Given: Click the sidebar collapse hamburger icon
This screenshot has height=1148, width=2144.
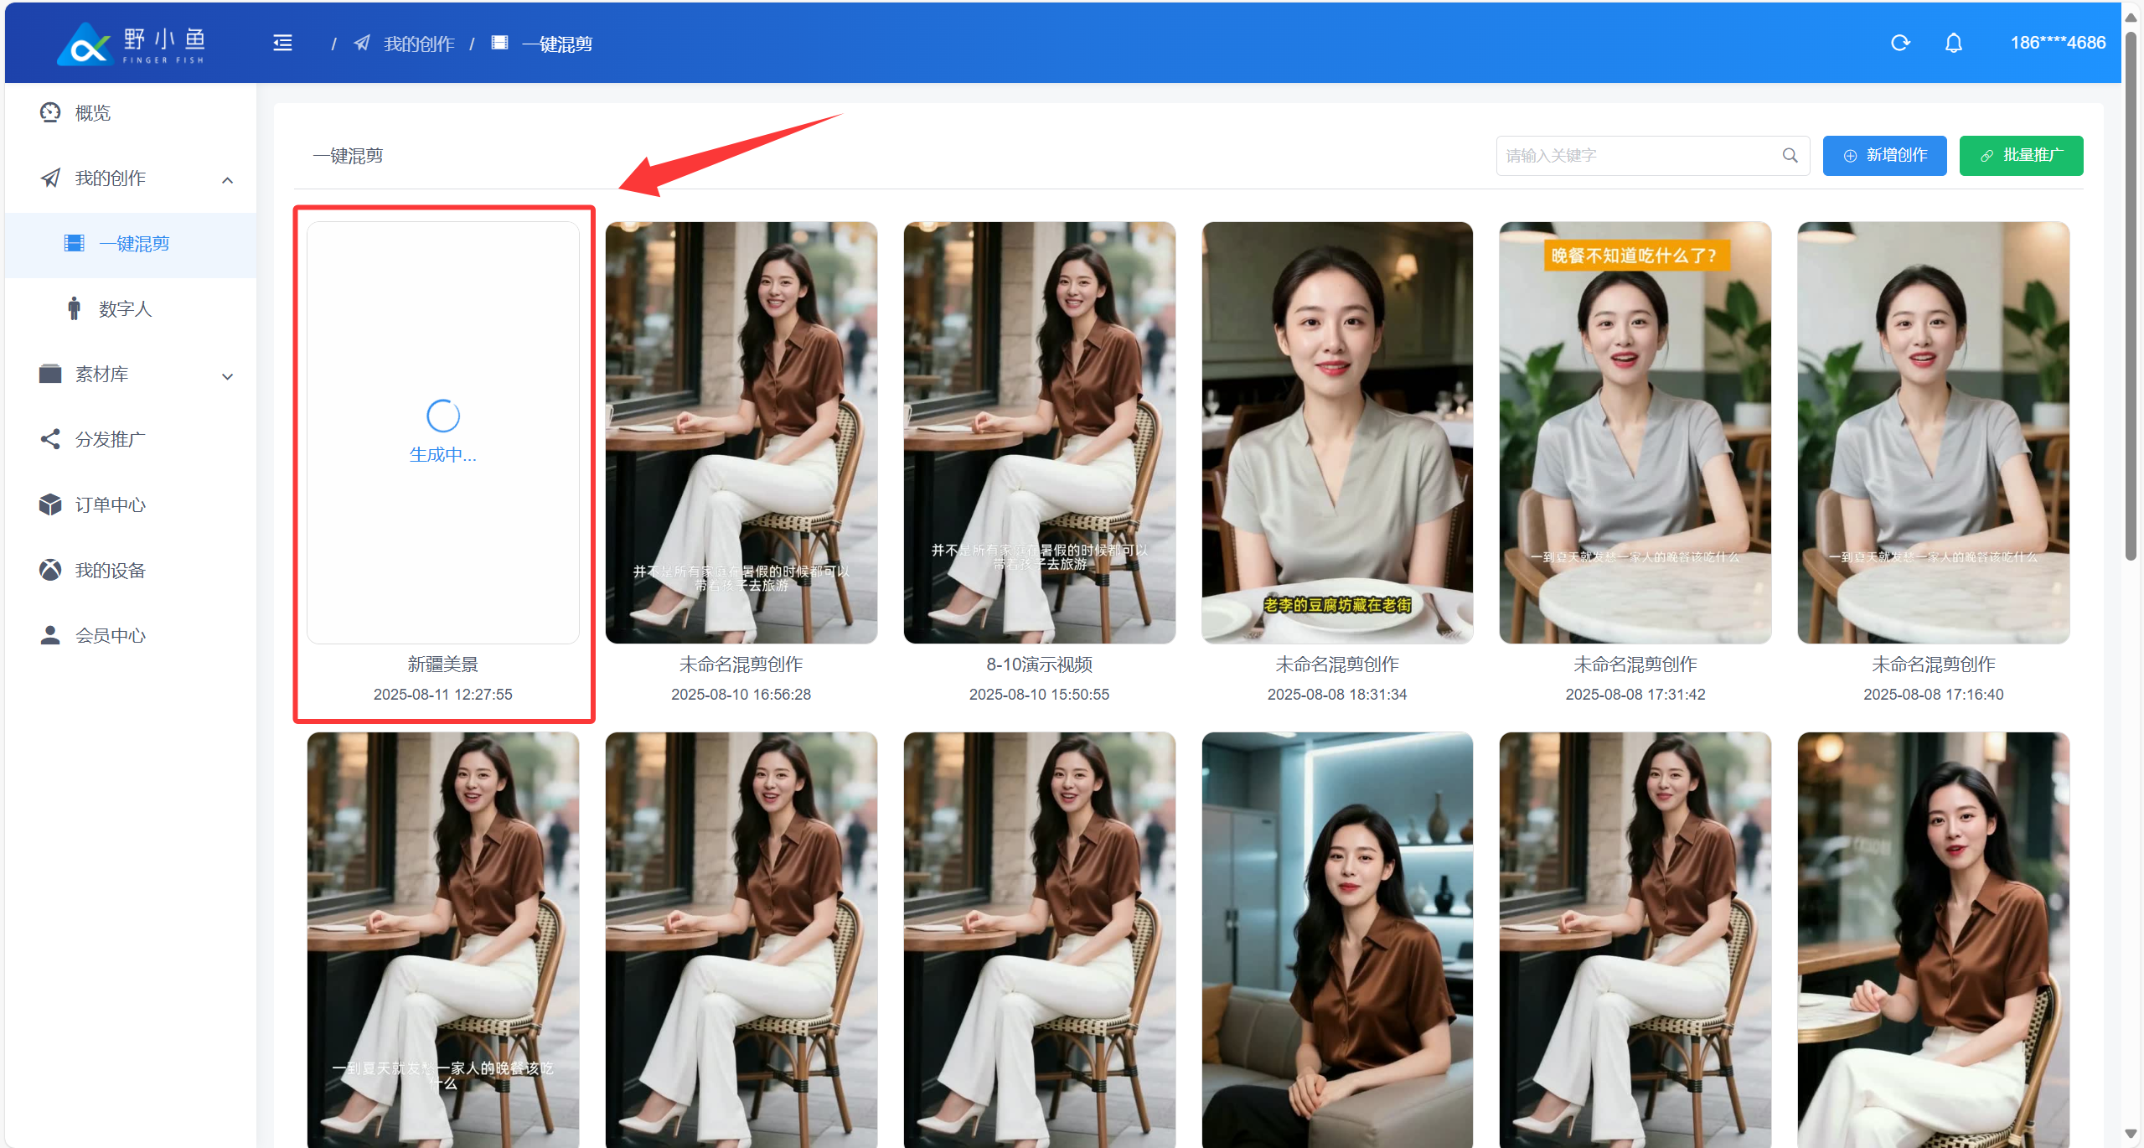Looking at the screenshot, I should tap(282, 43).
